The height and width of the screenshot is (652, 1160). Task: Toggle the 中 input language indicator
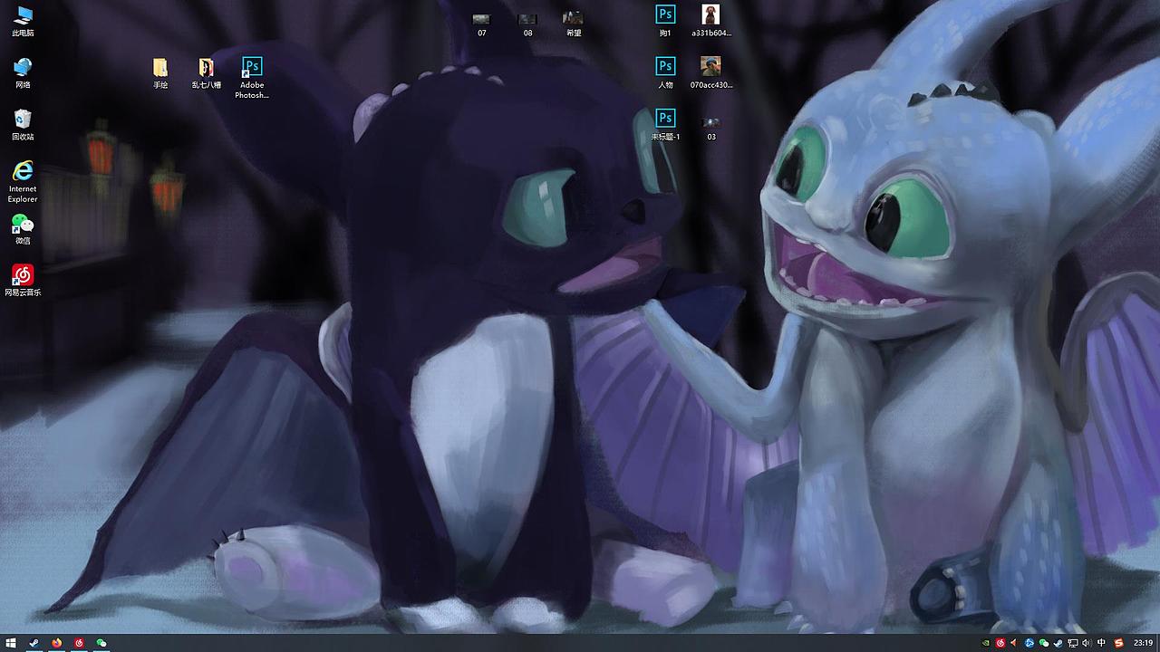click(x=1102, y=643)
